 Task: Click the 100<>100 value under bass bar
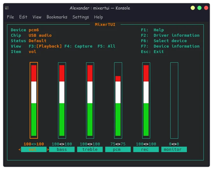[62, 144]
